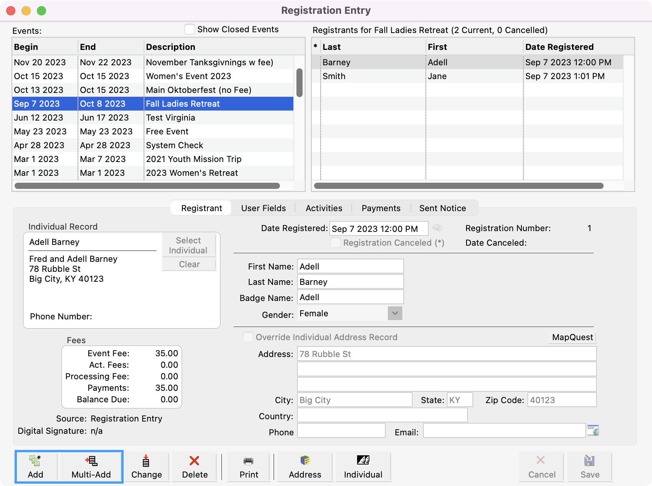Image resolution: width=652 pixels, height=486 pixels.
Task: Click the email icon beside Email field
Action: point(593,431)
